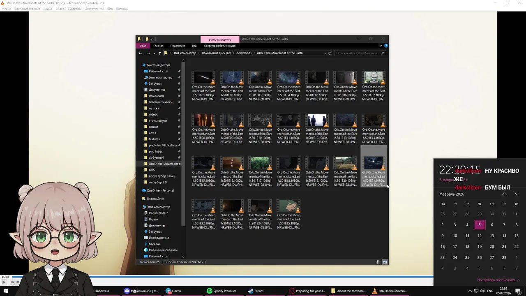Open quick access toolbar customize dropdown

(152, 39)
